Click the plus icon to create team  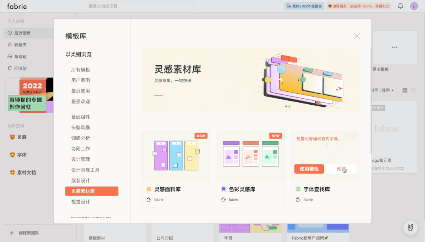tap(12, 233)
